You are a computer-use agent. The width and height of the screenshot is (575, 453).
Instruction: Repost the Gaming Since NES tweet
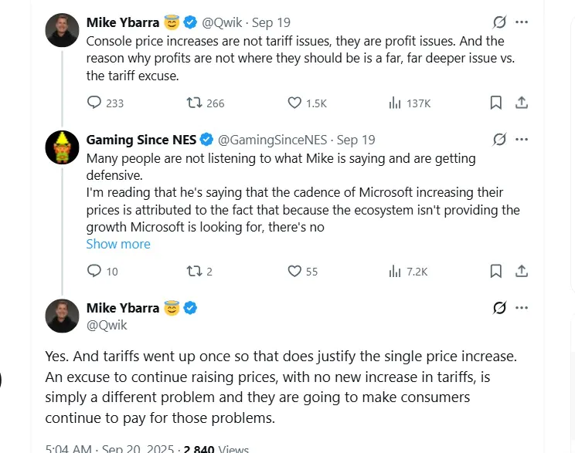point(195,271)
